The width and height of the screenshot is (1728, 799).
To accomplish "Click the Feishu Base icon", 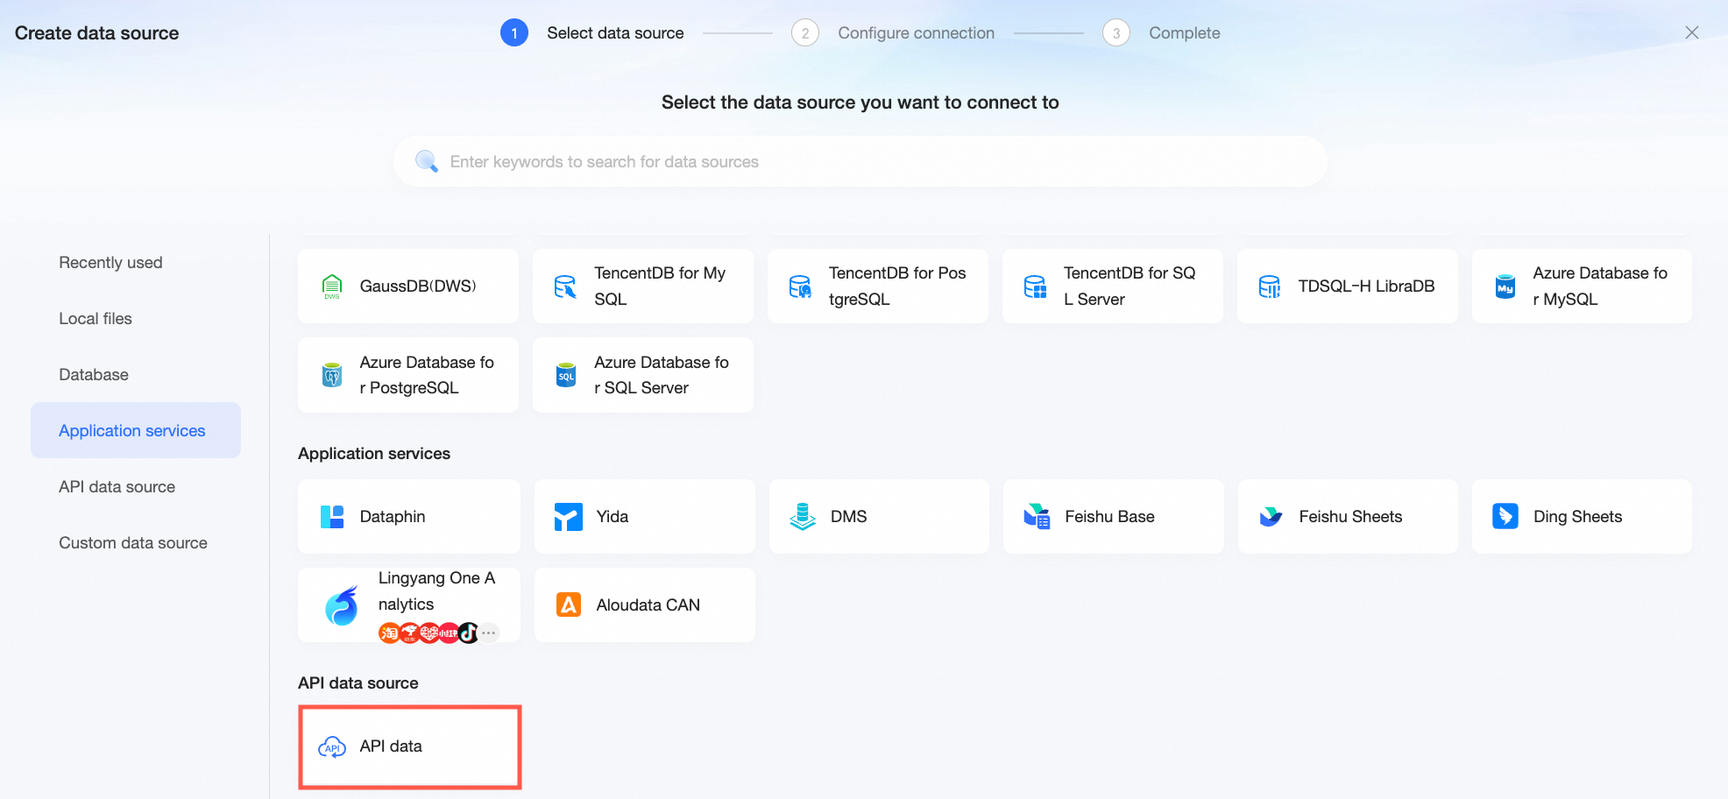I will pyautogui.click(x=1037, y=517).
